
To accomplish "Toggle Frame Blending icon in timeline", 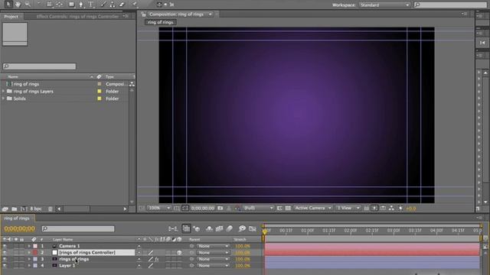I will click(x=220, y=229).
